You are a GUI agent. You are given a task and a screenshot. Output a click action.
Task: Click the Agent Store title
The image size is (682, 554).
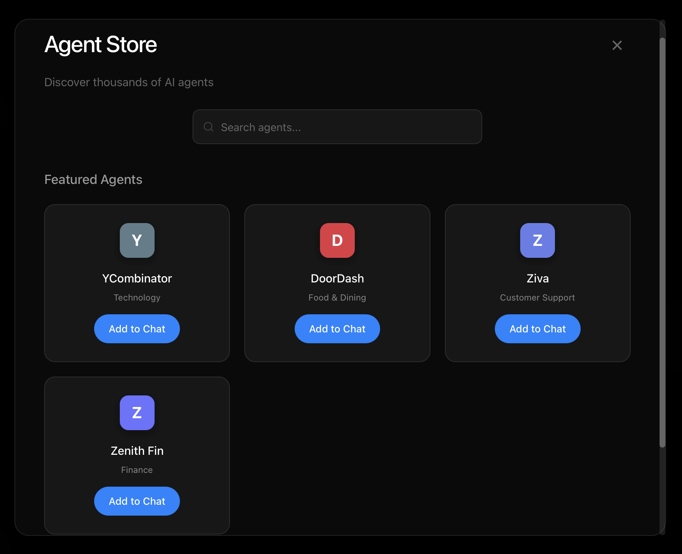101,45
